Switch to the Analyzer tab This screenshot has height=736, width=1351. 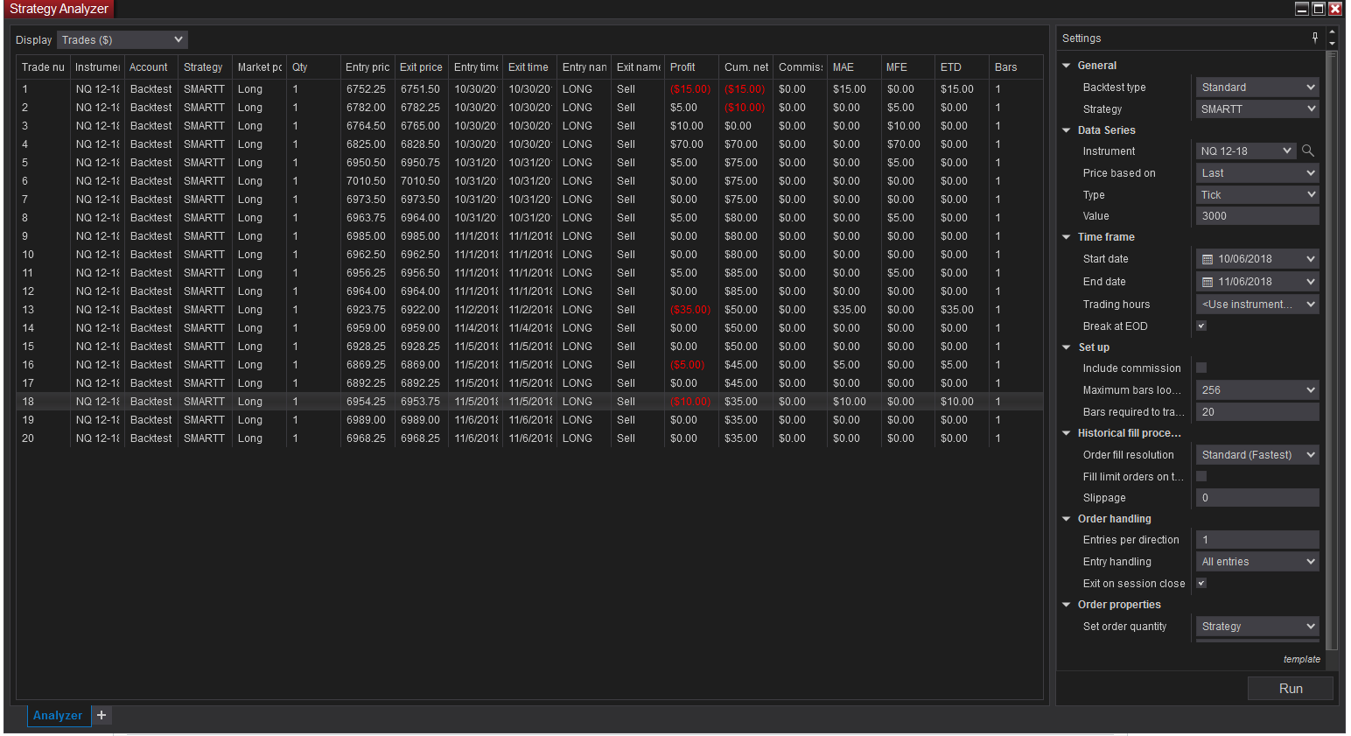pos(58,715)
